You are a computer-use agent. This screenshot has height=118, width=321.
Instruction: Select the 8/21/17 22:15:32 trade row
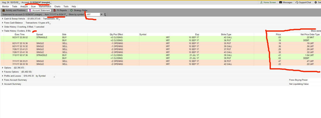coord(160,46)
